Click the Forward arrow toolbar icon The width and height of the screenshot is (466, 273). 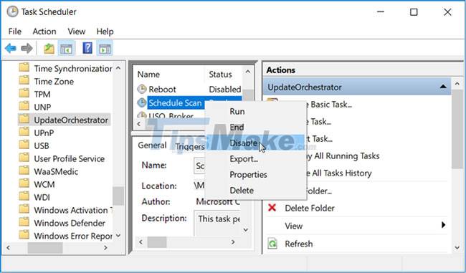tap(27, 48)
